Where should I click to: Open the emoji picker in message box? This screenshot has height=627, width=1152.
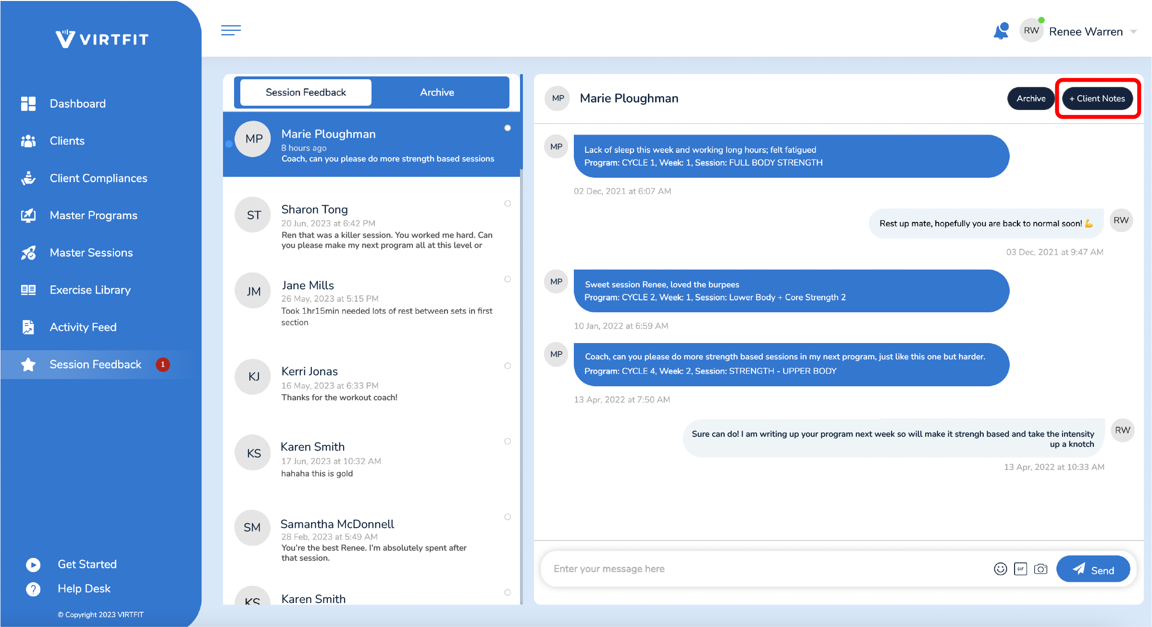click(1000, 569)
